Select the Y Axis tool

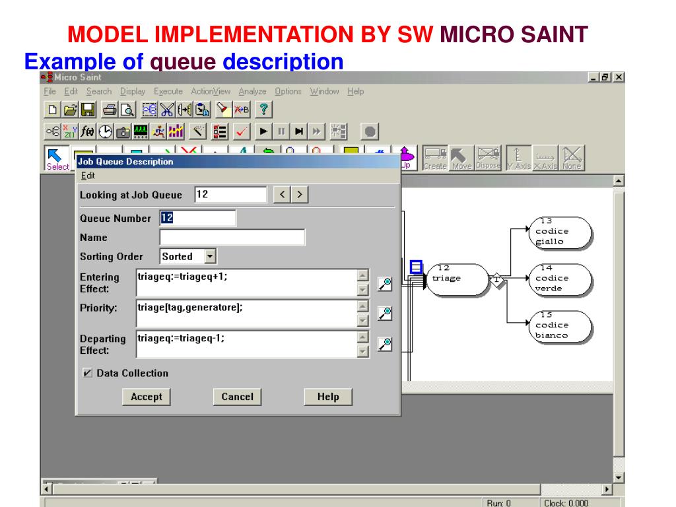point(519,158)
